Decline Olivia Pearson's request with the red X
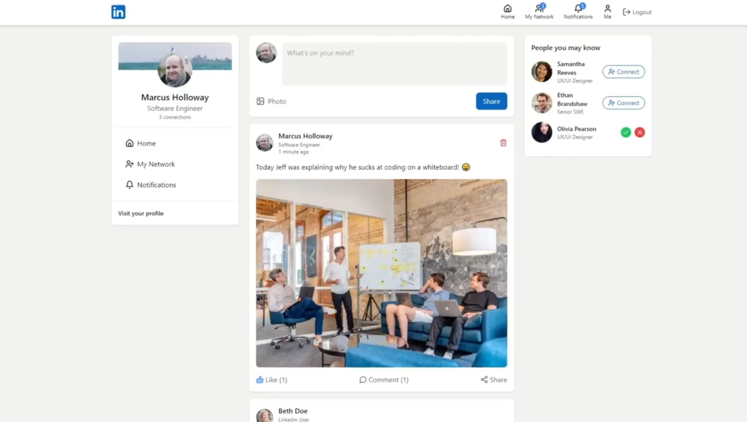 coord(639,133)
